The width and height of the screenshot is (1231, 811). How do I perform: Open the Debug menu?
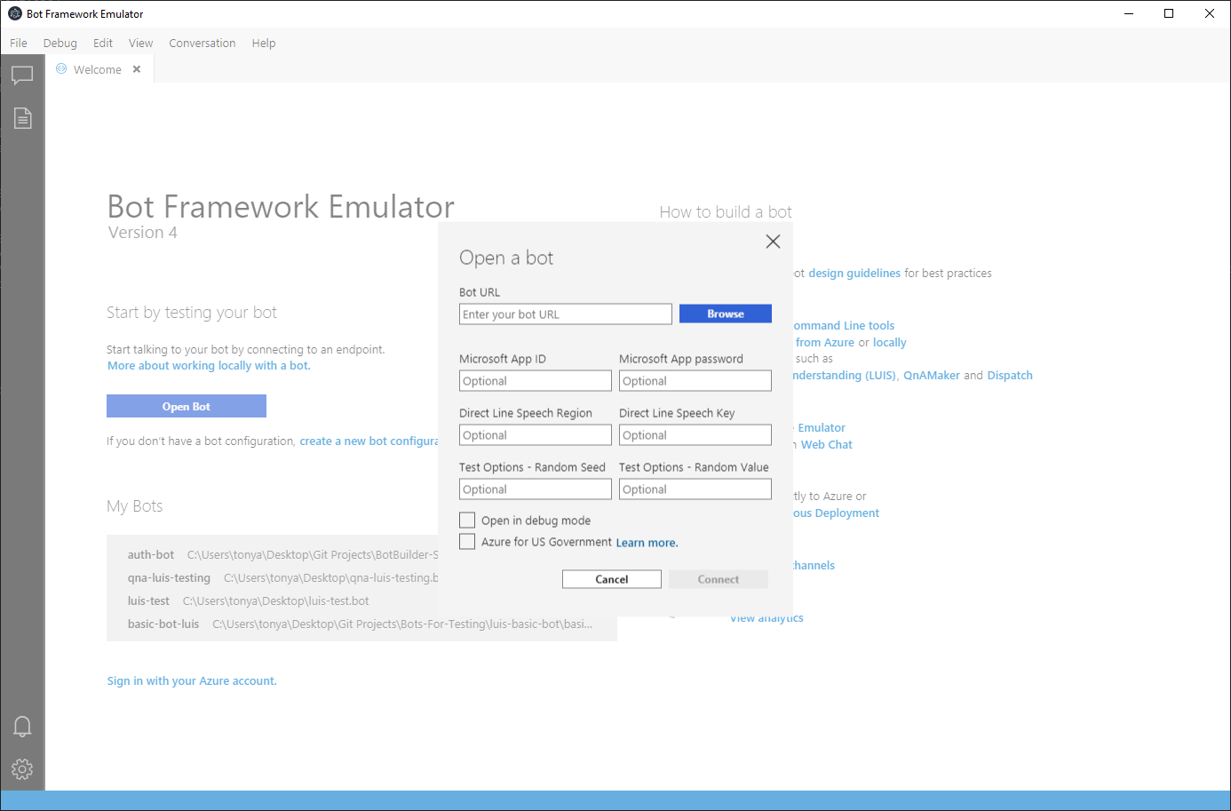[x=60, y=43]
